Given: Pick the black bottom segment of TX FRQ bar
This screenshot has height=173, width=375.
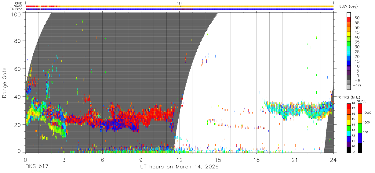Looking at the screenshot, I should [349, 149].
